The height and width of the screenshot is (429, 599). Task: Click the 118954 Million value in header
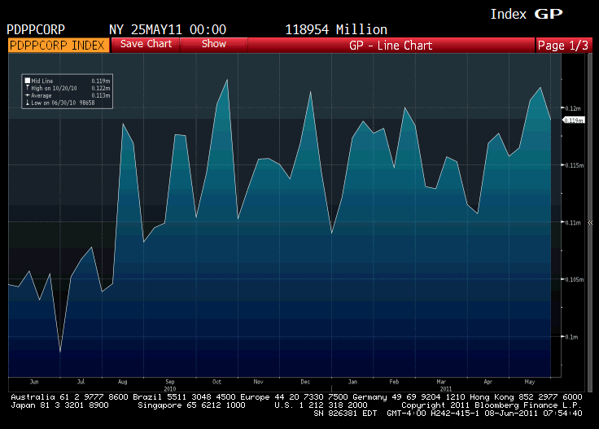click(x=336, y=29)
